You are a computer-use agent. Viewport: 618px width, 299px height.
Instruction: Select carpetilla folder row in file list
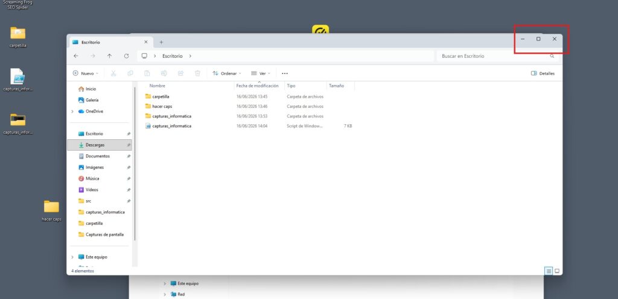248,96
